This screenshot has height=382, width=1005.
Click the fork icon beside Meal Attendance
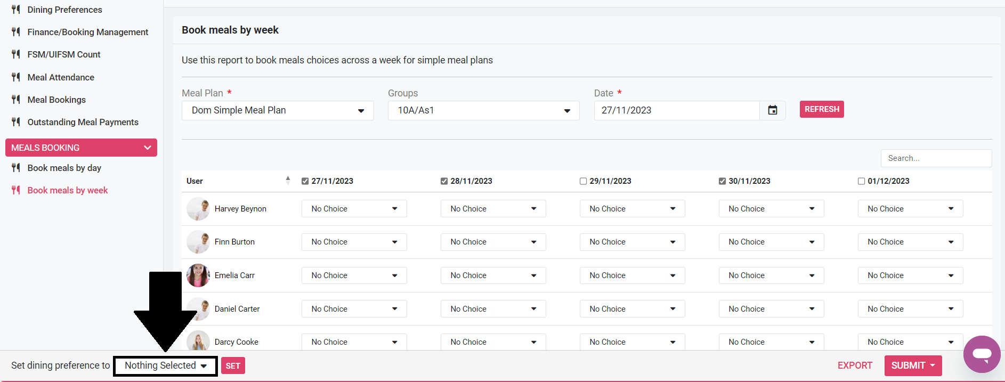[x=16, y=77]
